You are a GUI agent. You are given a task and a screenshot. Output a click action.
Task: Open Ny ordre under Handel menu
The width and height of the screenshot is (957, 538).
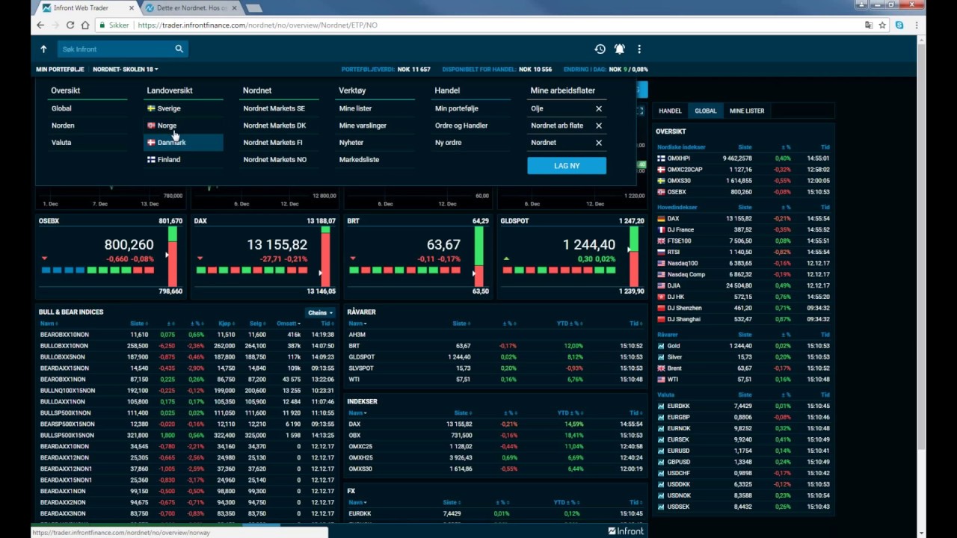pos(448,142)
